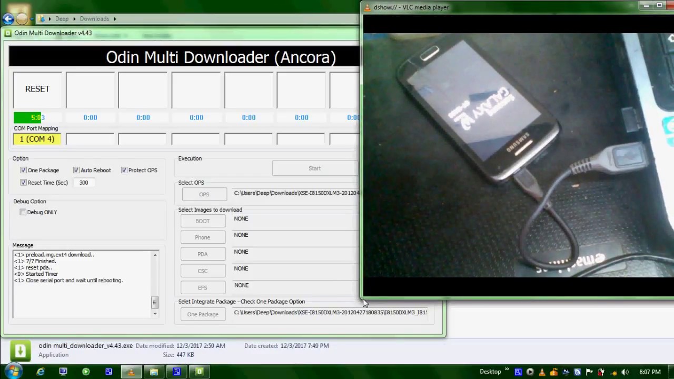Click the BOOT image button
Image resolution: width=674 pixels, height=379 pixels.
pyautogui.click(x=203, y=221)
